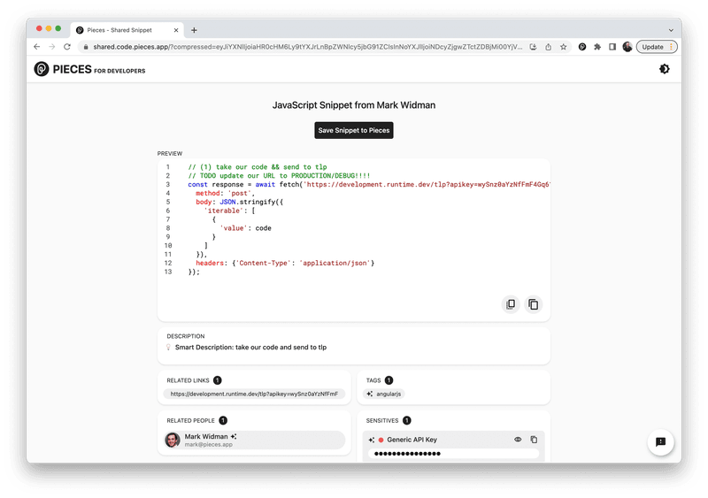This screenshot has width=708, height=498.
Task: Open the feedback chat bubble button
Action: click(660, 441)
